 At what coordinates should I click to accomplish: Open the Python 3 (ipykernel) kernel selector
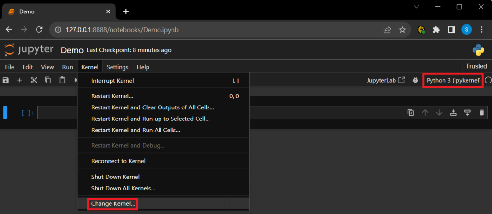coord(453,81)
